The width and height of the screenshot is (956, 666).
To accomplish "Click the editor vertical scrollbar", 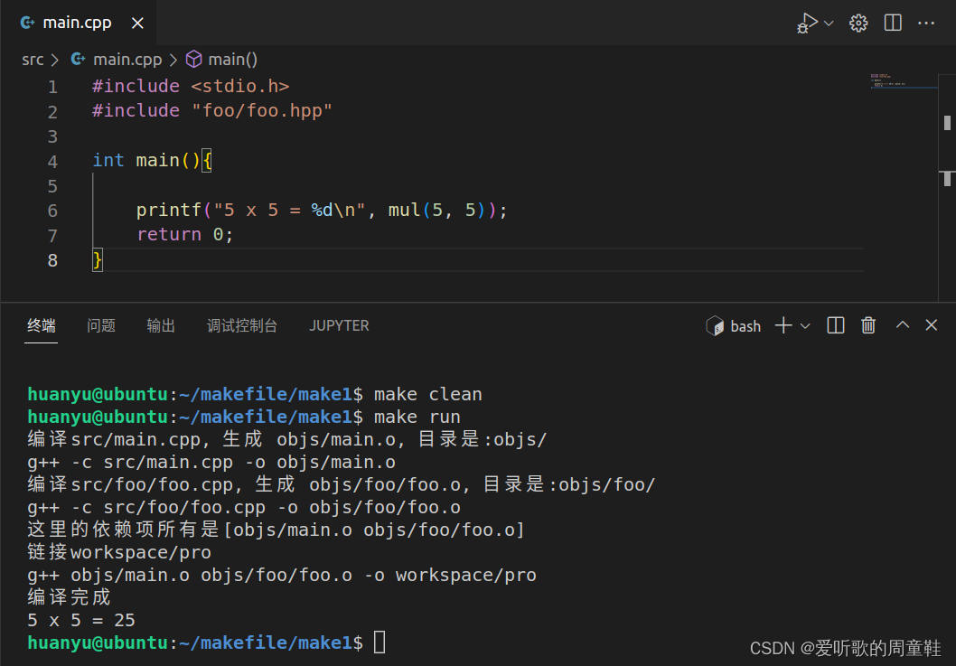I will tap(947, 188).
